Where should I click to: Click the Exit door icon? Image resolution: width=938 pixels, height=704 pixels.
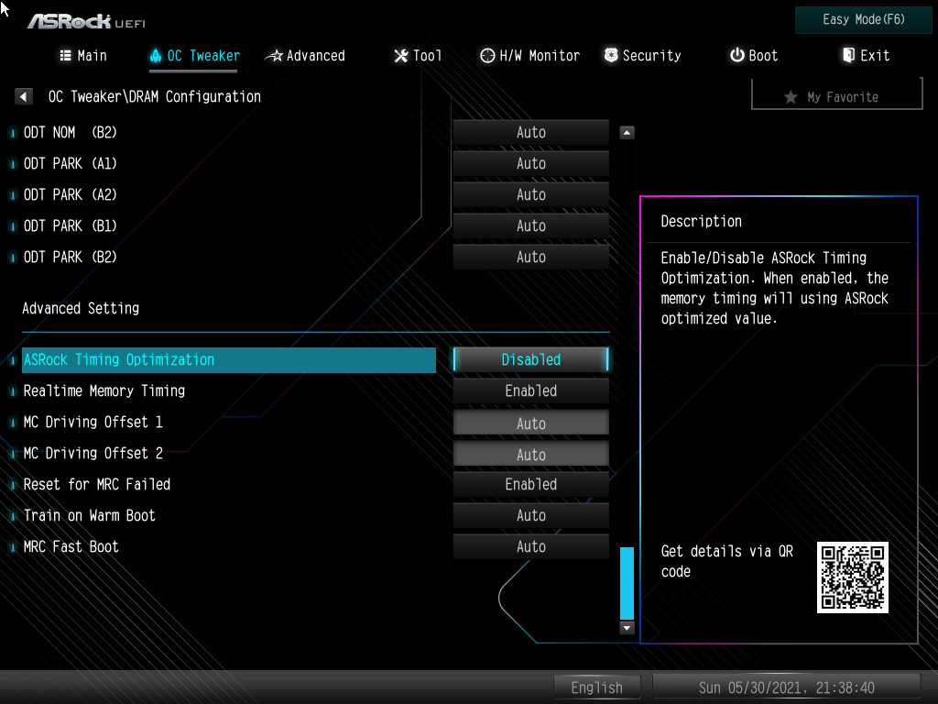[848, 55]
